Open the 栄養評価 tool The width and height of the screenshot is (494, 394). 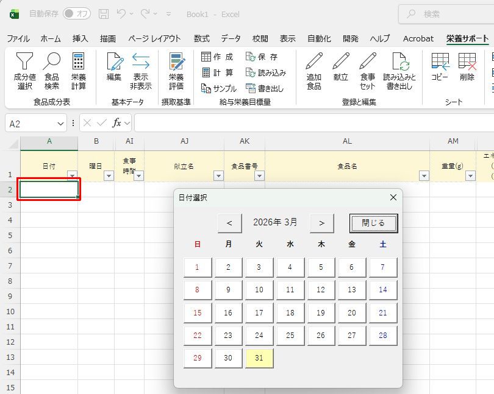pyautogui.click(x=176, y=71)
